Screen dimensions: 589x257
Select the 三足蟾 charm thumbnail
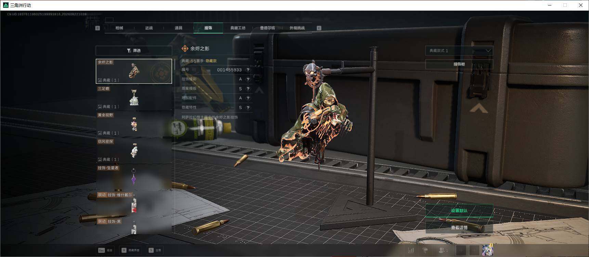click(134, 97)
